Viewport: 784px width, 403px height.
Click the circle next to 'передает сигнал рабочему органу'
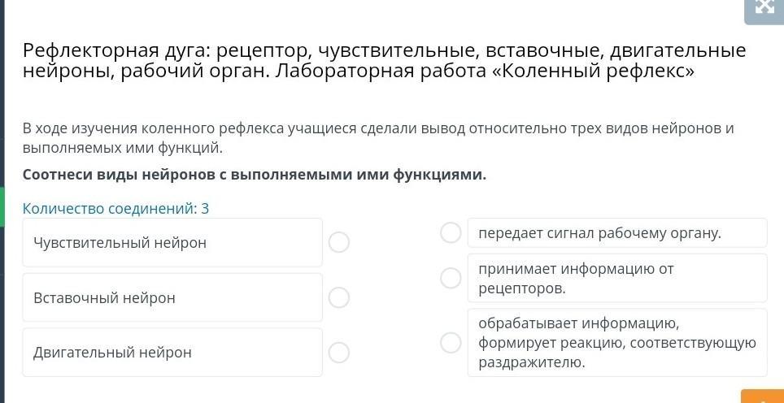pyautogui.click(x=451, y=233)
